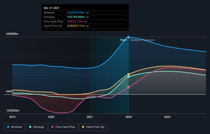Click the Earnings tooltip row label
The image size is (210, 134).
(49, 17)
